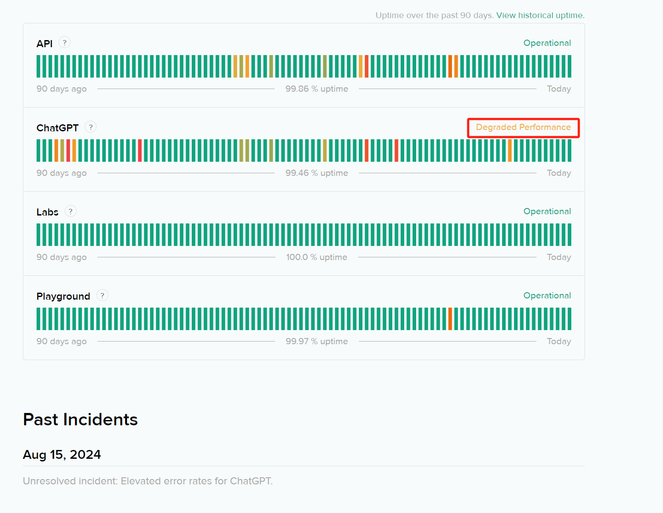Select the latest orange bar in ChatGPT uptime
663x513 pixels.
[x=510, y=150]
